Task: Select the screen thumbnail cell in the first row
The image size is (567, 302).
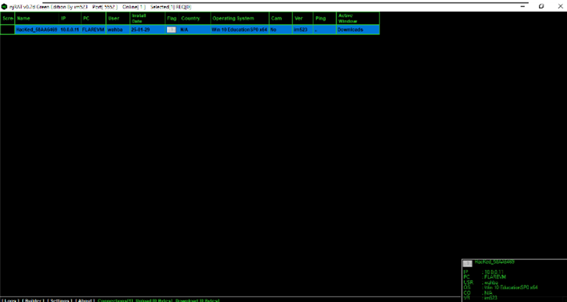Action: [7, 29]
